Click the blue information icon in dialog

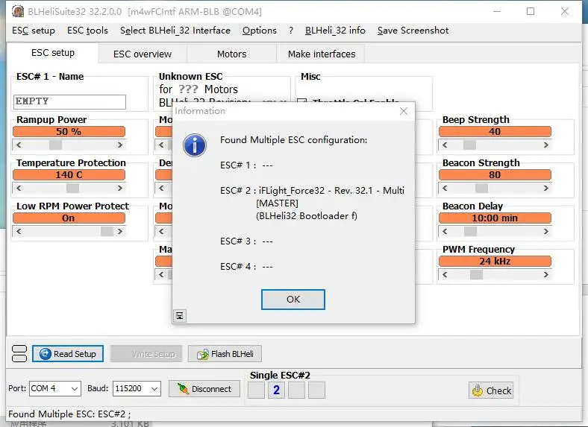195,145
